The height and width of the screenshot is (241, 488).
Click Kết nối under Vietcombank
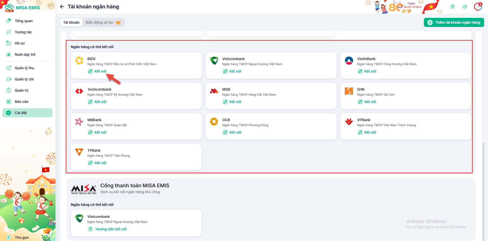[x=232, y=71]
